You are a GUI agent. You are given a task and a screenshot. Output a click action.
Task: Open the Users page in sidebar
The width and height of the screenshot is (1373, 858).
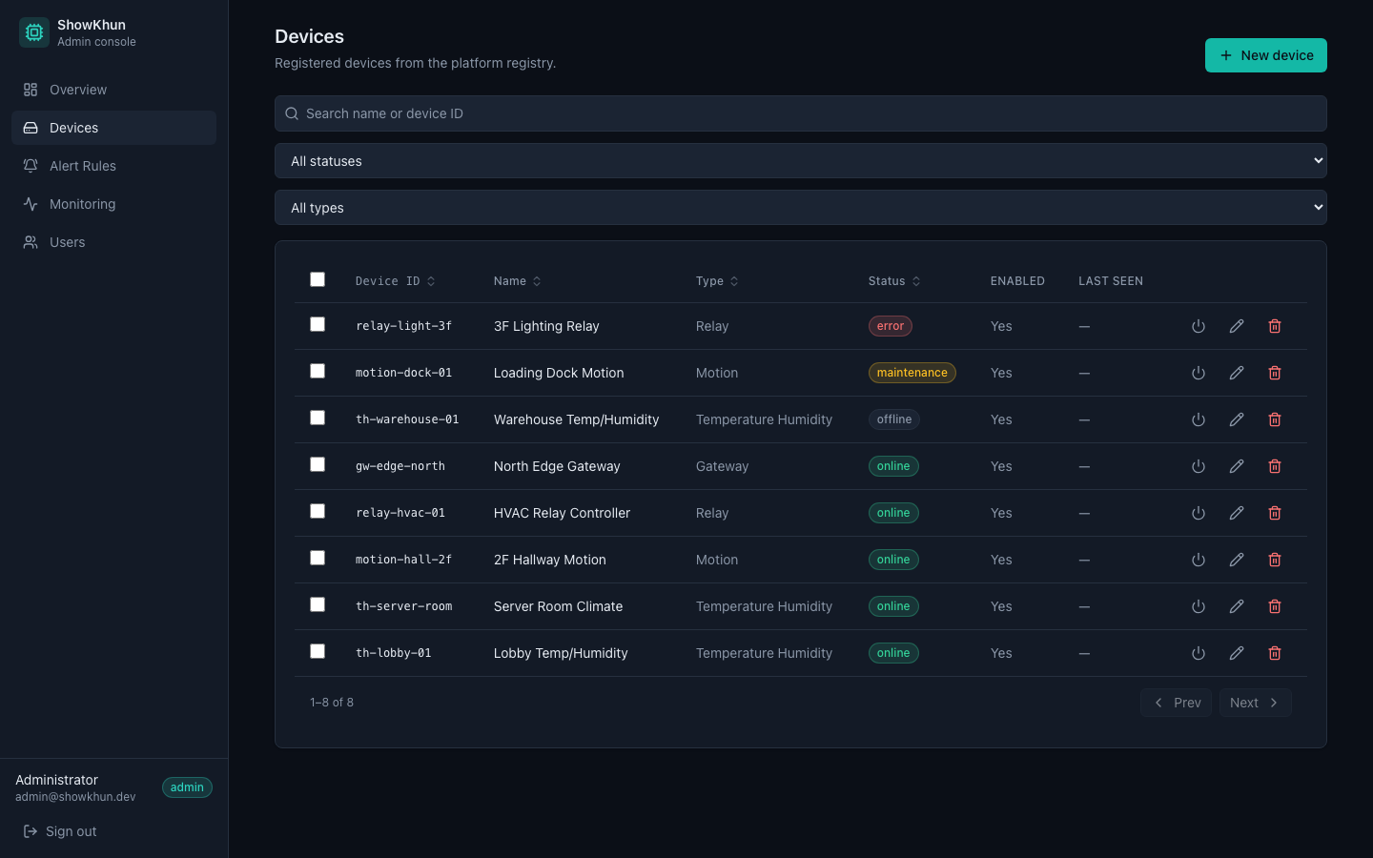114,242
